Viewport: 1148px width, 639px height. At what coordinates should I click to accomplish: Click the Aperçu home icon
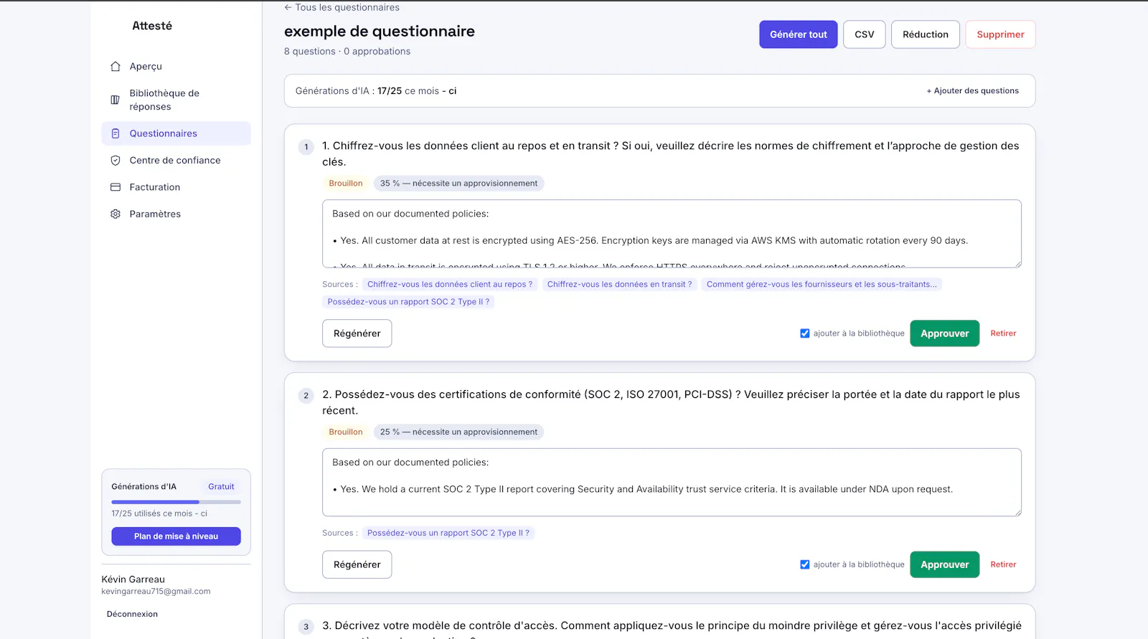[116, 66]
